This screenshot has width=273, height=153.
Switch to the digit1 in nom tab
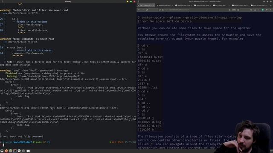click(x=258, y=6)
